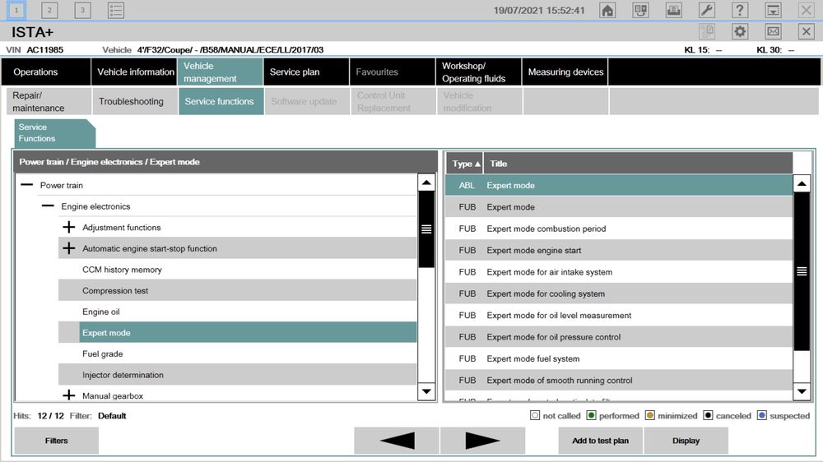This screenshot has height=462, width=823.
Task: Open the wrench tools icon
Action: pyautogui.click(x=706, y=11)
